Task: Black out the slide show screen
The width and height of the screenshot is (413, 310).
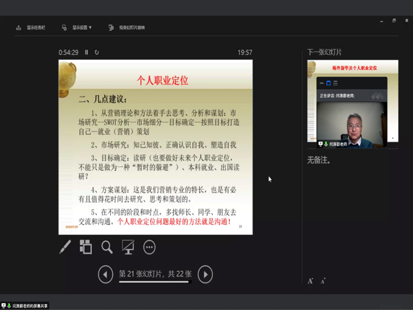Action: (128, 247)
